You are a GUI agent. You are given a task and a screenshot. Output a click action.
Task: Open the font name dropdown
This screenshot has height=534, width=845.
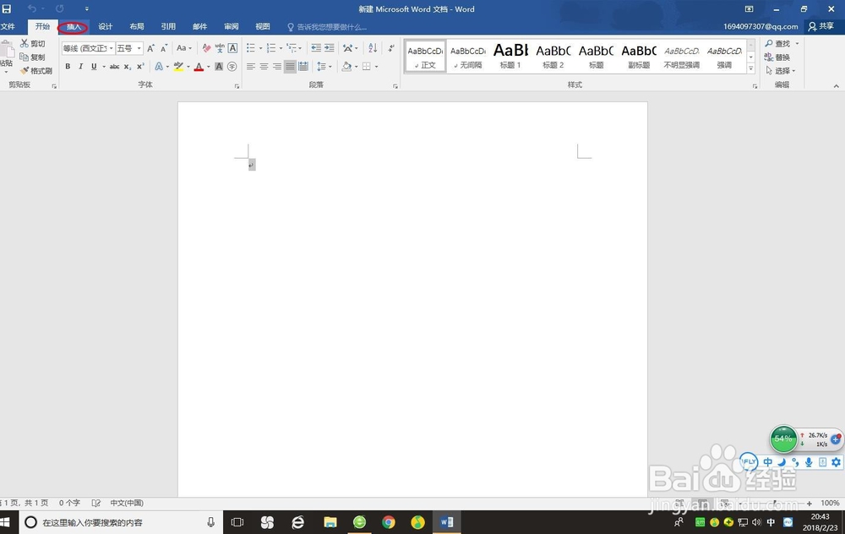111,48
